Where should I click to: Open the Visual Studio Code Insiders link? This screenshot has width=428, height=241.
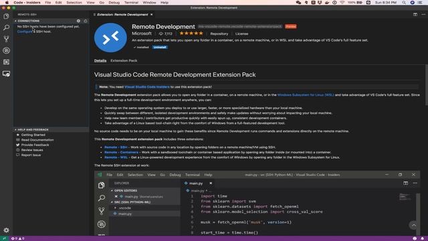coord(147,87)
